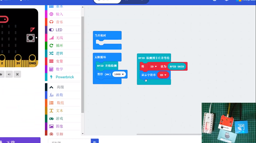This screenshot has height=143, width=256.
Task: Open the Powerbrick block category
Action: (63, 77)
